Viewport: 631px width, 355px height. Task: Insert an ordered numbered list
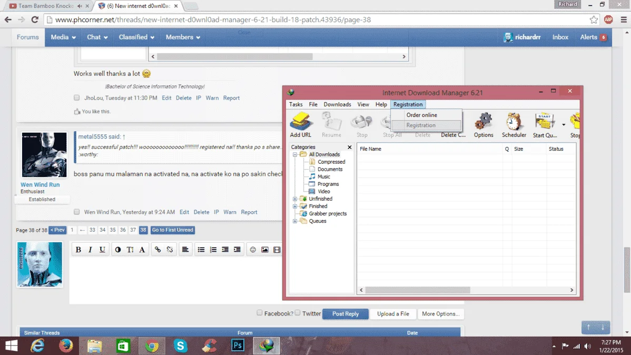pos(213,250)
